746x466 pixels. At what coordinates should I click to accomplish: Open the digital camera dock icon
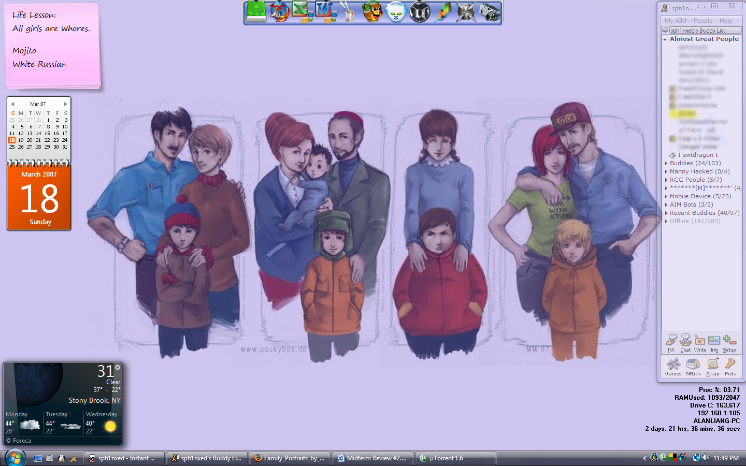[x=490, y=11]
